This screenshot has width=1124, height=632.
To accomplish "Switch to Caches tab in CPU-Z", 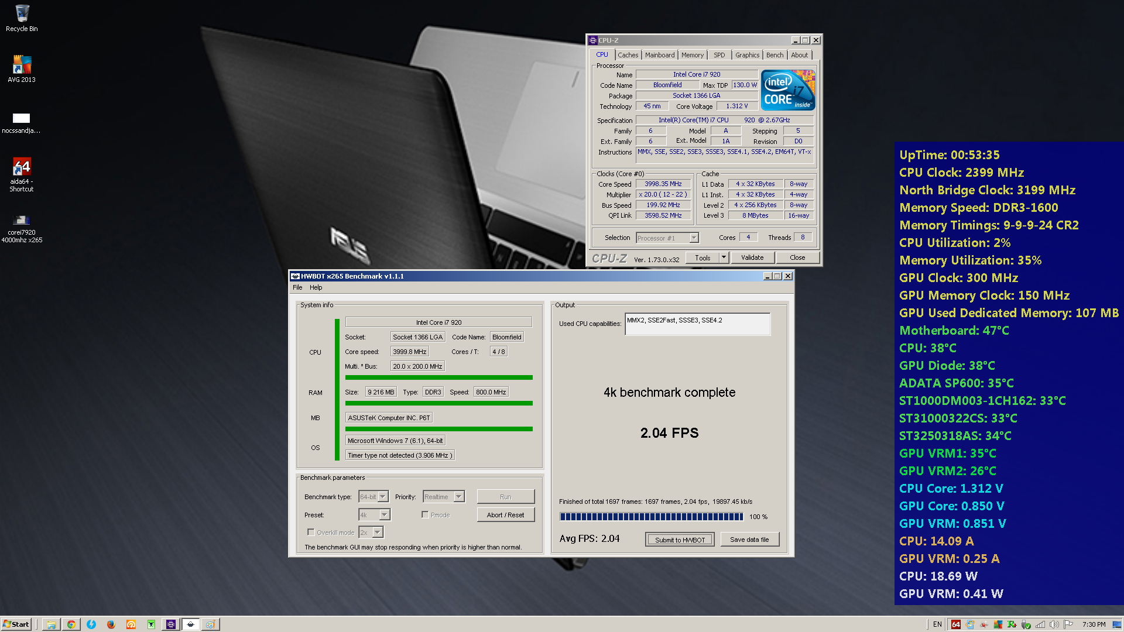I will tap(628, 55).
